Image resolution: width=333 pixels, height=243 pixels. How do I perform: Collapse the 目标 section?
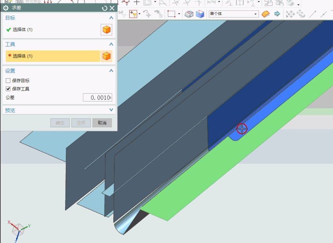click(x=111, y=18)
